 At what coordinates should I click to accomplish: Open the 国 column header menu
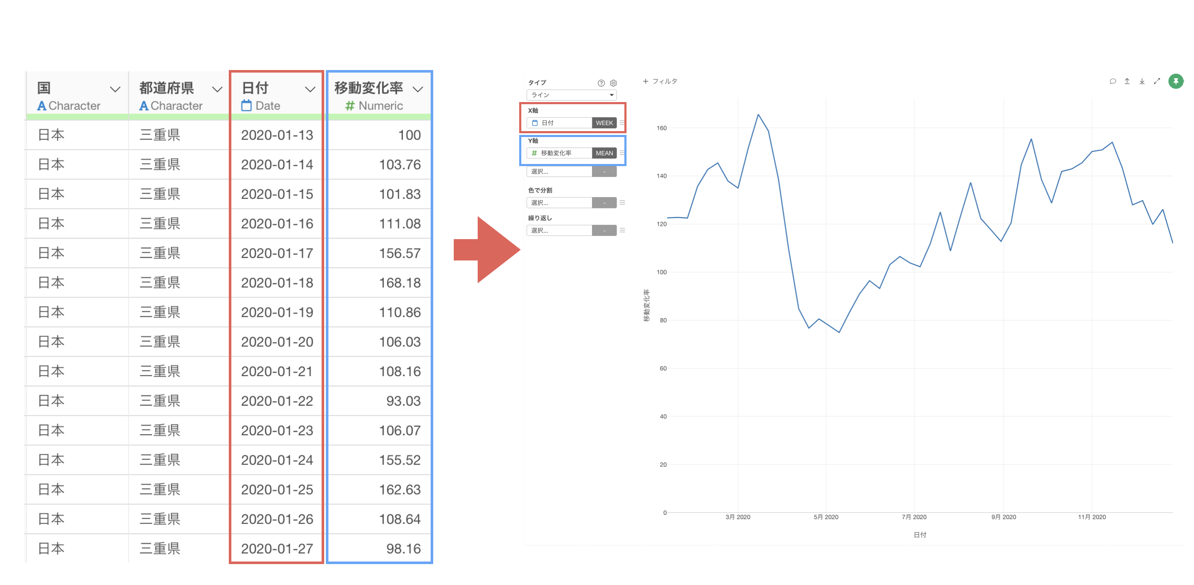115,89
